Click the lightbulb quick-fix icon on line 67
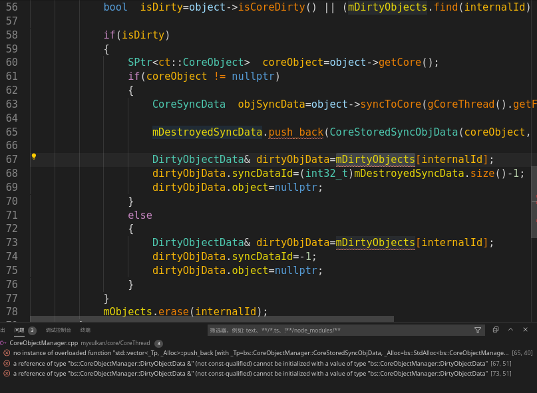 coord(33,156)
